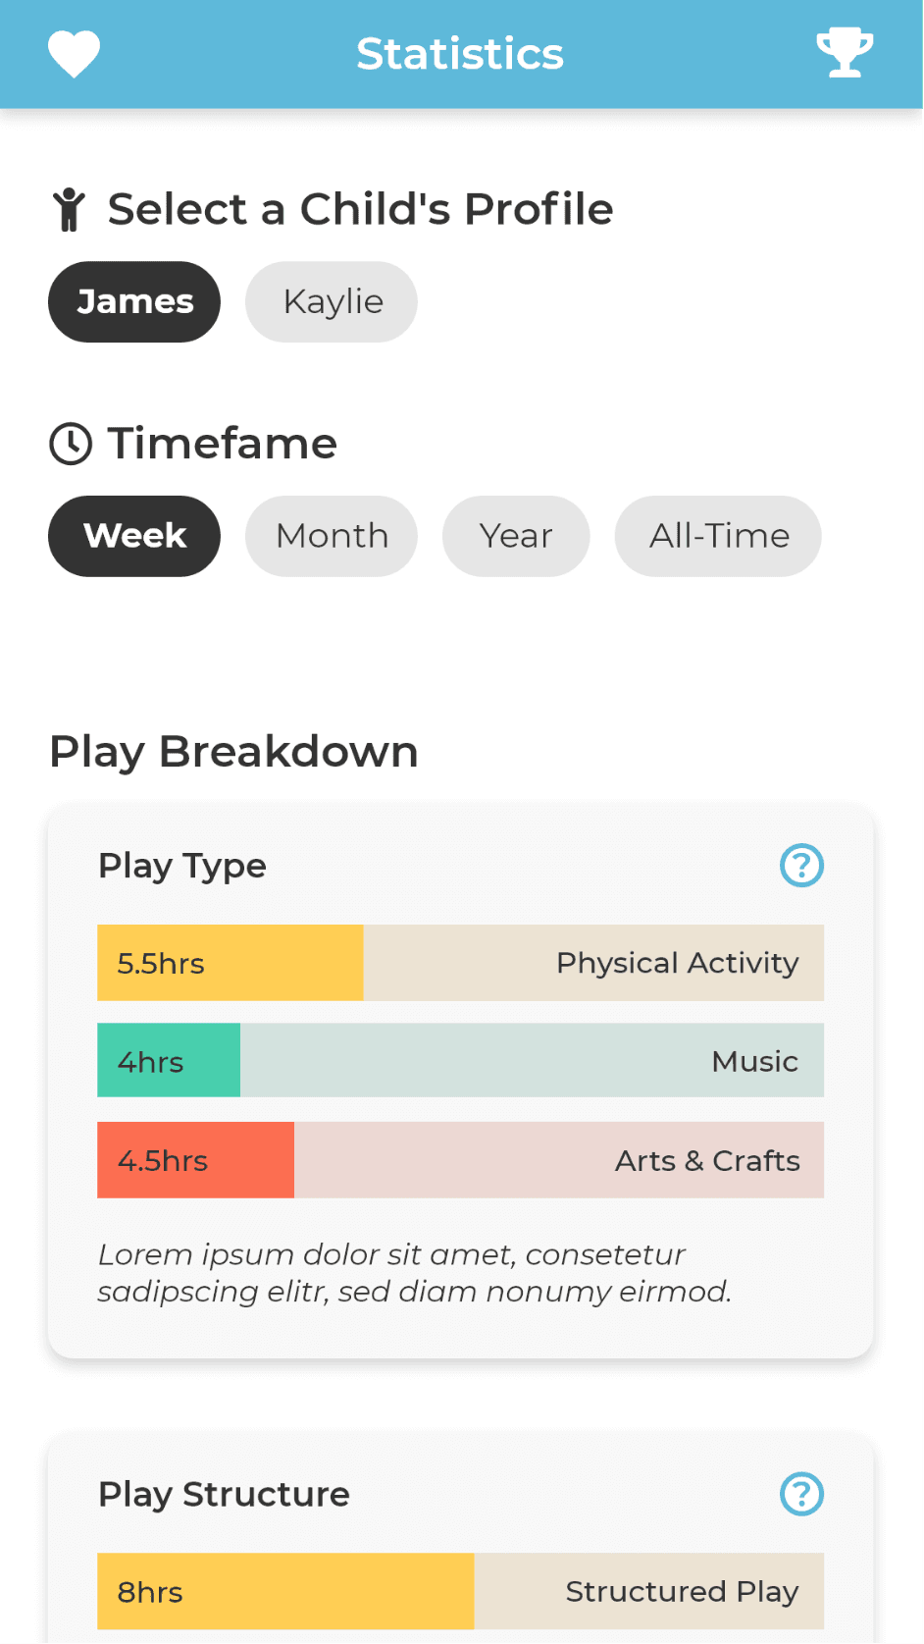
Task: Select the Music 4hrs bar
Action: tap(460, 1061)
